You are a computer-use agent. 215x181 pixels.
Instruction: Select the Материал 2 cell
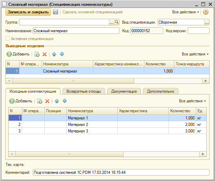tap(92, 125)
